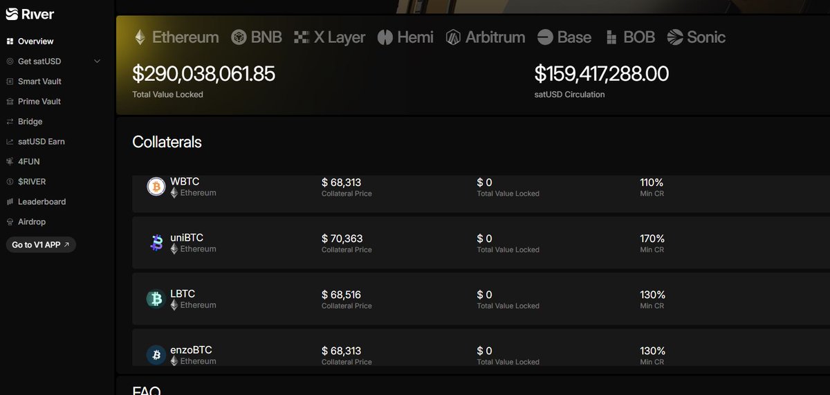The width and height of the screenshot is (830, 395).
Task: Click the Airdrop parachute icon
Action: click(x=10, y=222)
